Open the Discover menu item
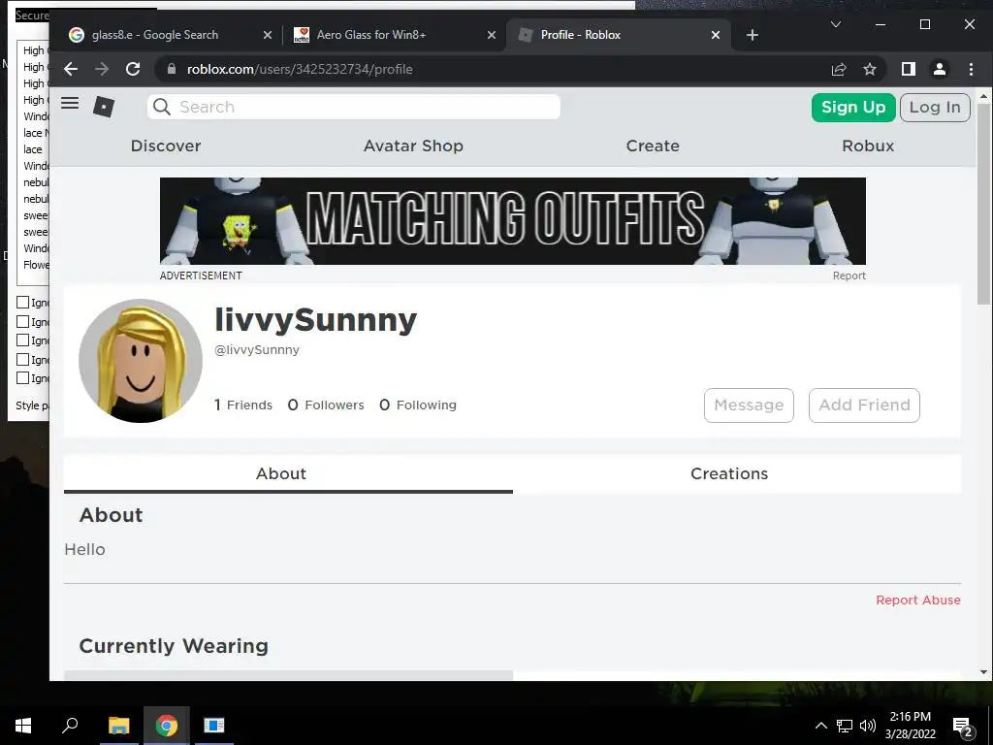 pyautogui.click(x=166, y=146)
